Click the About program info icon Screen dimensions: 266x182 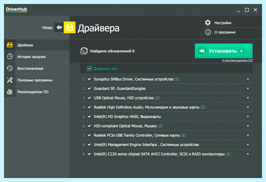(208, 32)
